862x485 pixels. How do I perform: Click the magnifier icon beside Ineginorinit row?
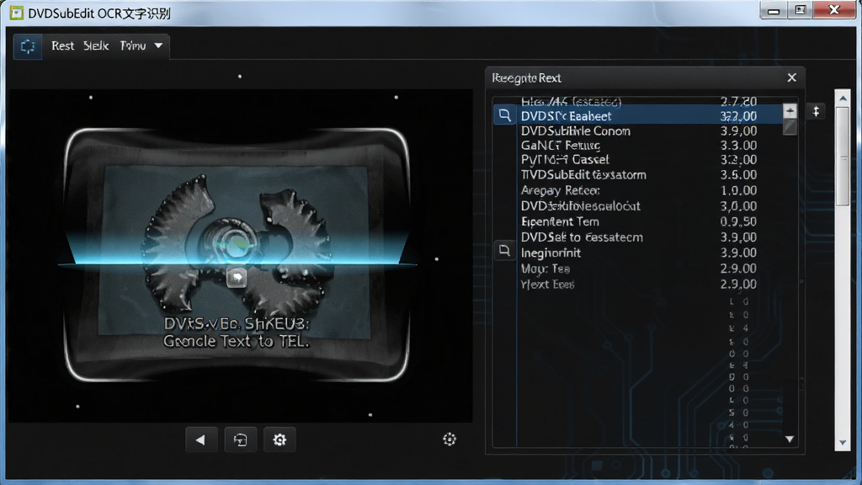click(x=504, y=251)
